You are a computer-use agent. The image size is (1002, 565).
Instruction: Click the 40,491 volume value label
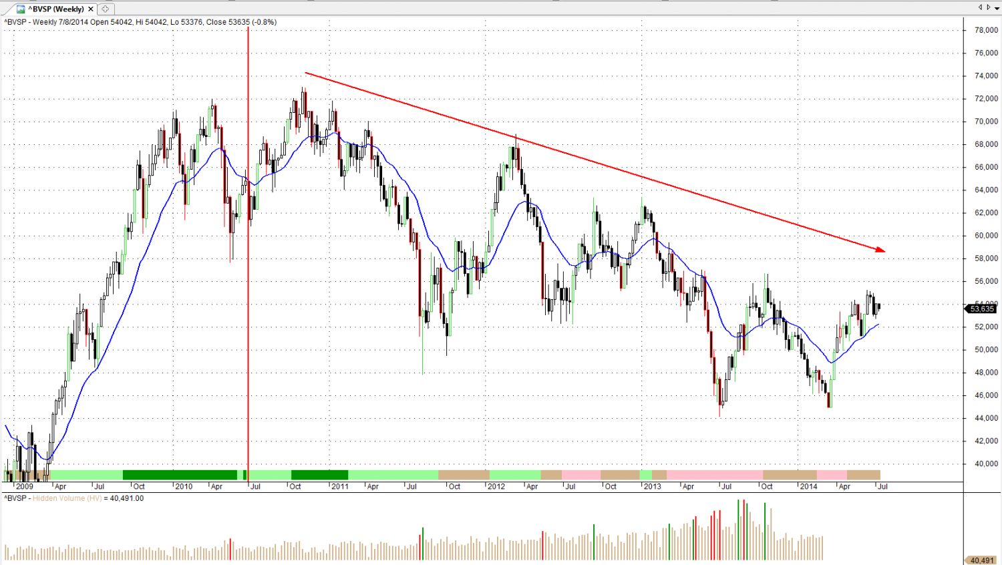(982, 560)
